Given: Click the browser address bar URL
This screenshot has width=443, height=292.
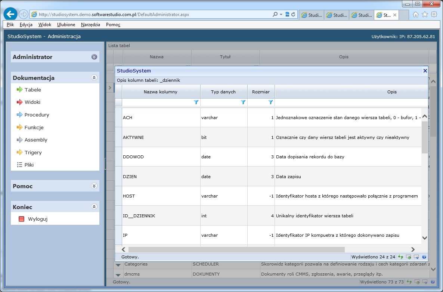Looking at the screenshot, I should (114, 15).
